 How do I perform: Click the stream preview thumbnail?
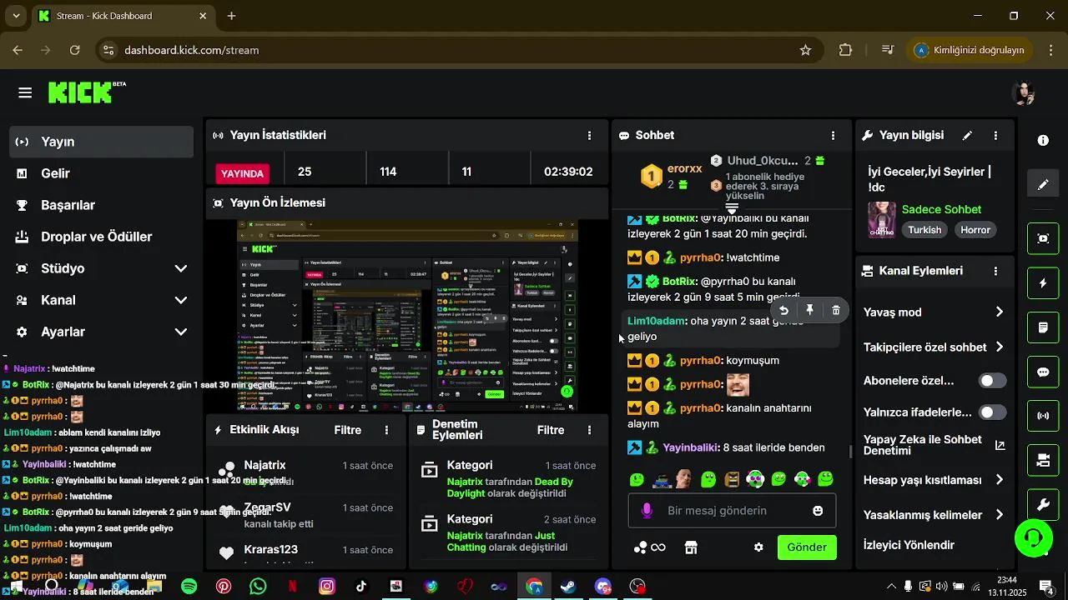coord(407,316)
